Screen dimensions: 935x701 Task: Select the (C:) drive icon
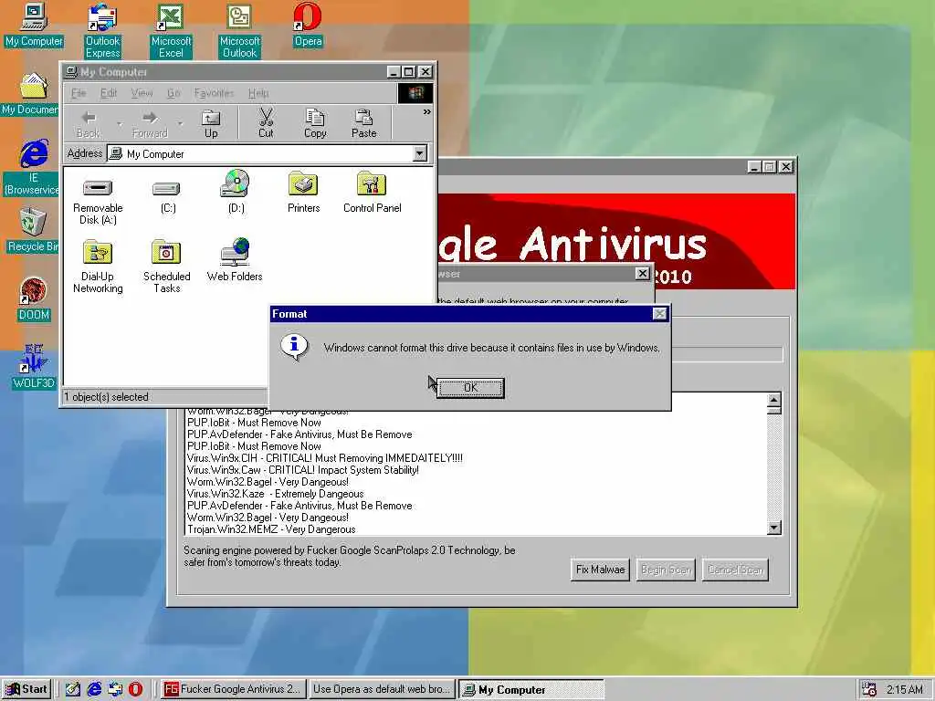(x=168, y=196)
